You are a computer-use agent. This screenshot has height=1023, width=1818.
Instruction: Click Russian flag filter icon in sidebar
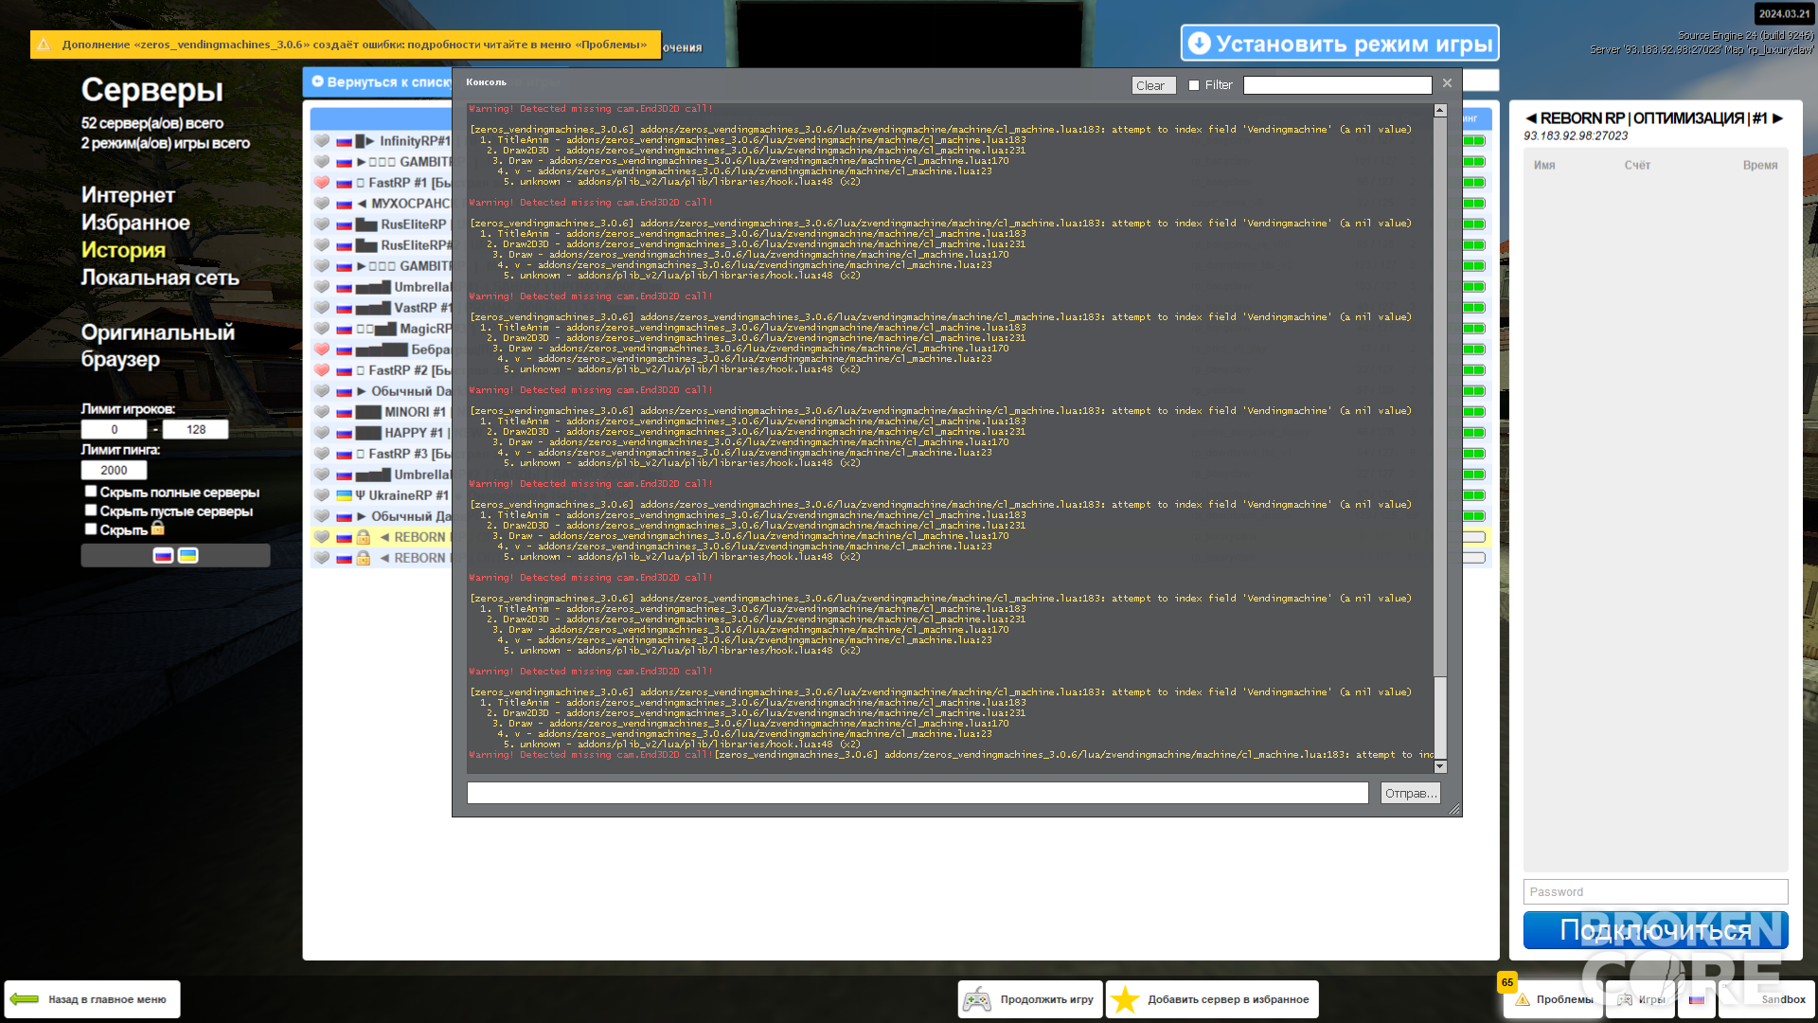coord(163,556)
